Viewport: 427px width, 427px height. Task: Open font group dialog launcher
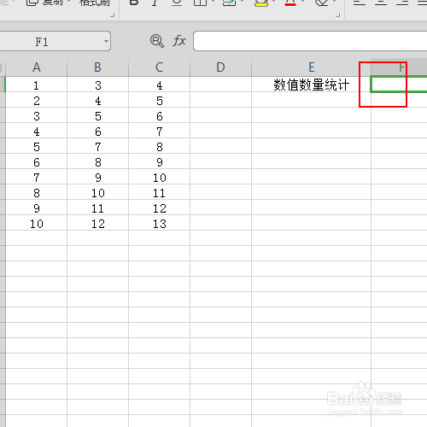(338, 15)
